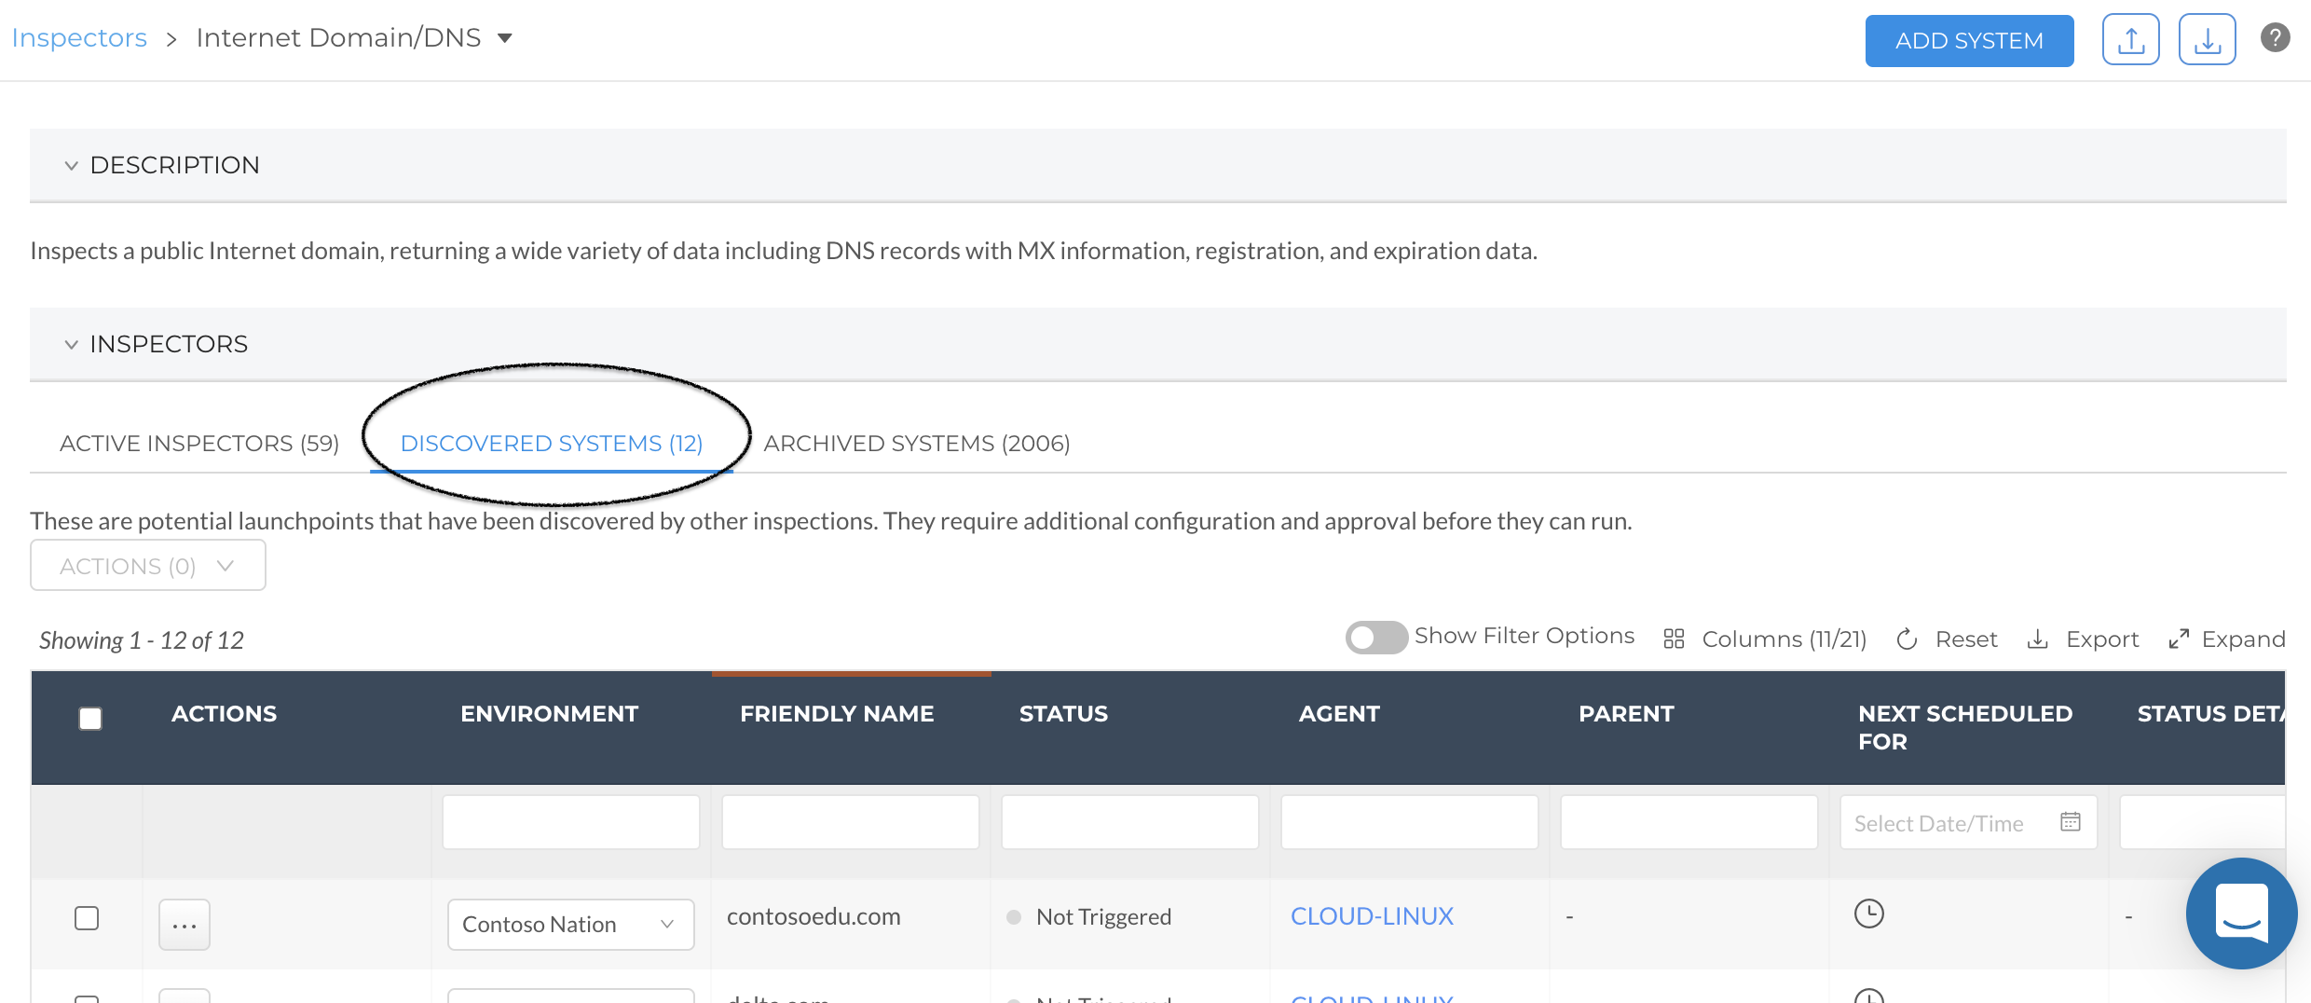Collapse the INSPECTORS section
The height and width of the screenshot is (1003, 2311).
pyautogui.click(x=71, y=345)
